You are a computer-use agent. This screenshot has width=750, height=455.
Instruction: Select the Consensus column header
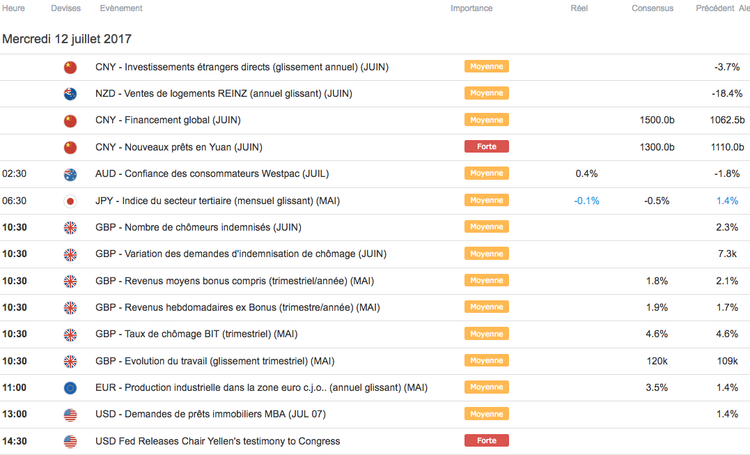(x=653, y=8)
